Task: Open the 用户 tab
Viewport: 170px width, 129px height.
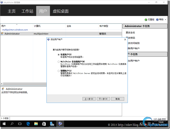Action: [43, 11]
